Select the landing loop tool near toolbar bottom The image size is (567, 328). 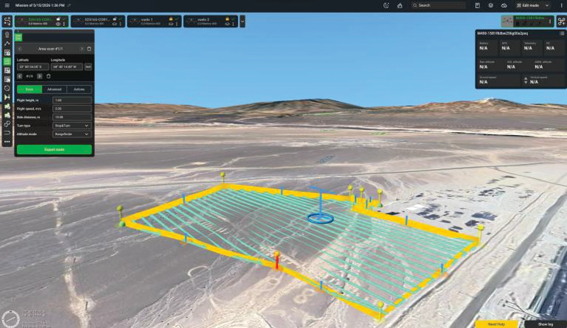[x=7, y=133]
